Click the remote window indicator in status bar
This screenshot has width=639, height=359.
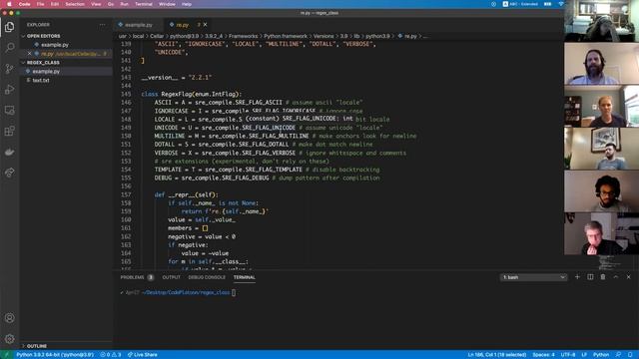pos(6,355)
